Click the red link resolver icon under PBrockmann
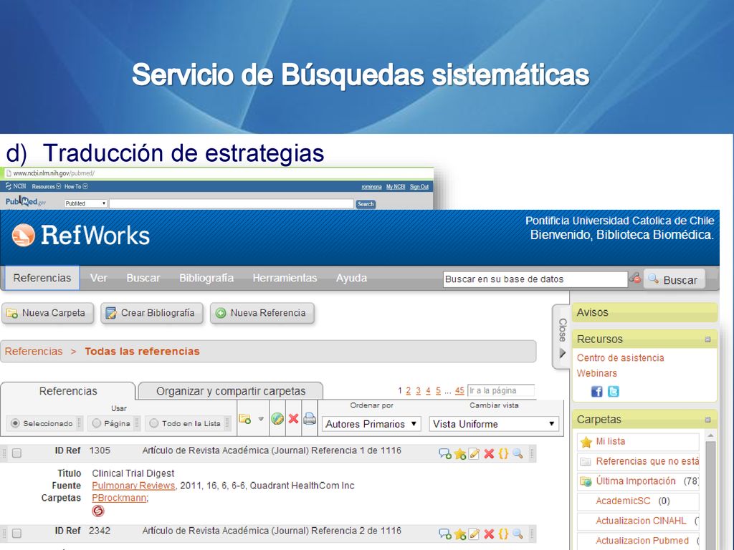Image resolution: width=734 pixels, height=550 pixels. coord(97,511)
